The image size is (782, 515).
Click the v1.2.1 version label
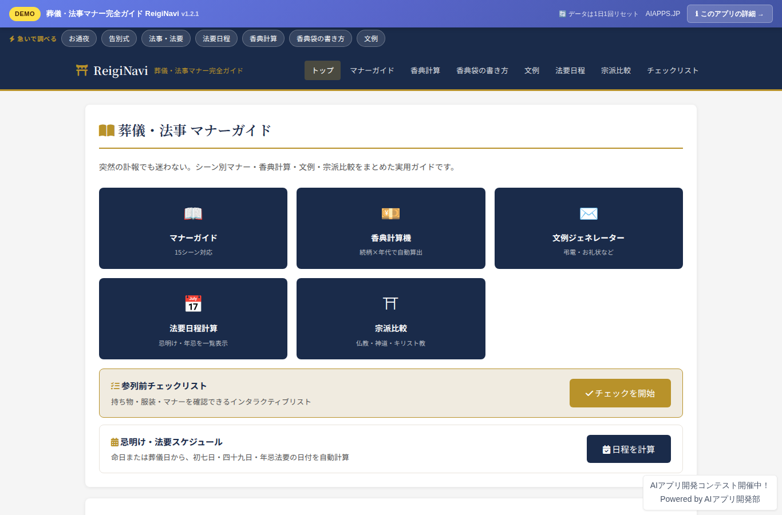point(190,14)
